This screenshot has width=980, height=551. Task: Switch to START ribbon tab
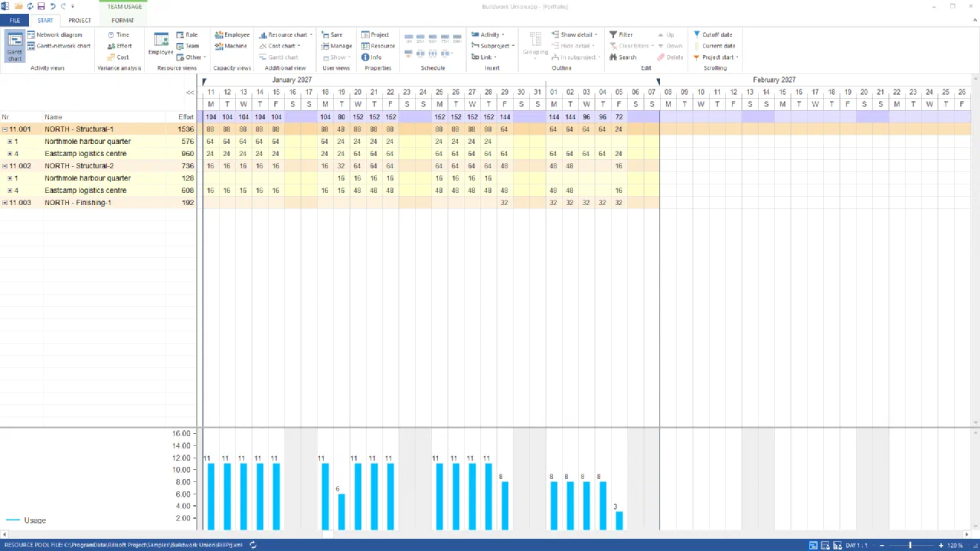(x=45, y=21)
